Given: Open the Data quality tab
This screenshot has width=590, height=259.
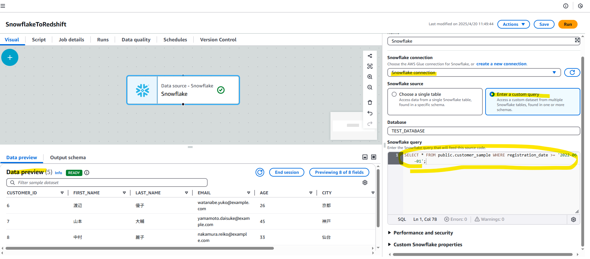Looking at the screenshot, I should pyautogui.click(x=136, y=39).
